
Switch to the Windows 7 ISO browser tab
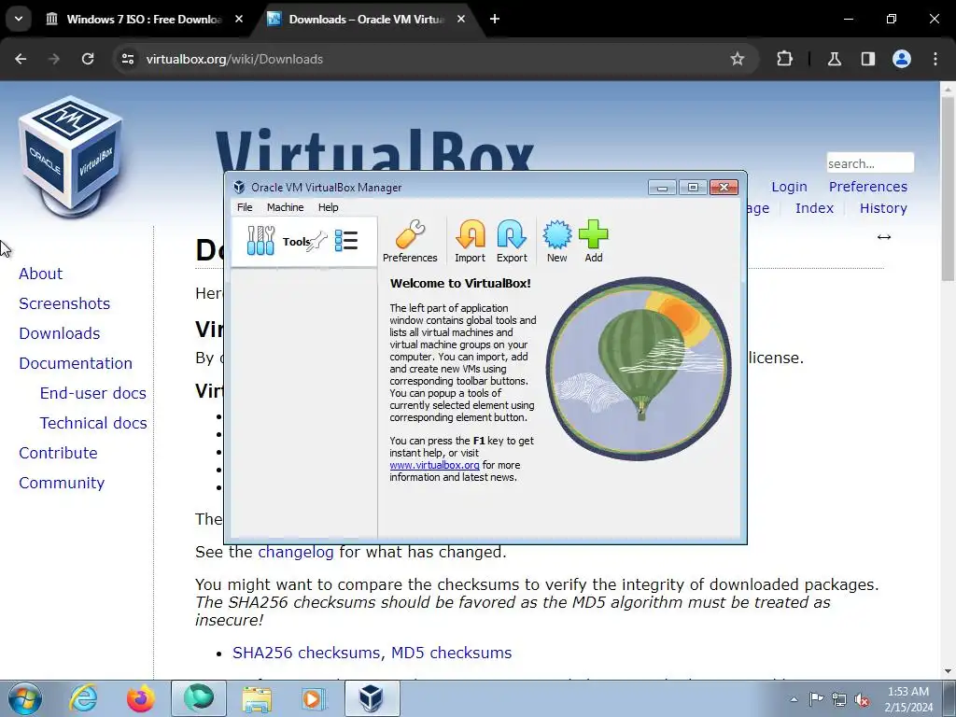click(144, 20)
